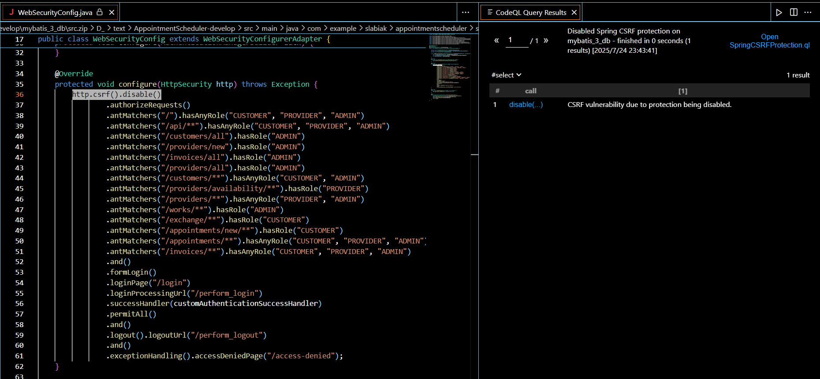Click the split editor icon
Image resolution: width=820 pixels, height=379 pixels.
[x=794, y=12]
